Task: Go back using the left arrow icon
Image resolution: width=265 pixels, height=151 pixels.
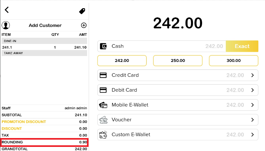Action: (x=7, y=10)
